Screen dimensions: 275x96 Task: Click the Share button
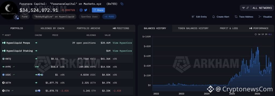tap(98, 10)
